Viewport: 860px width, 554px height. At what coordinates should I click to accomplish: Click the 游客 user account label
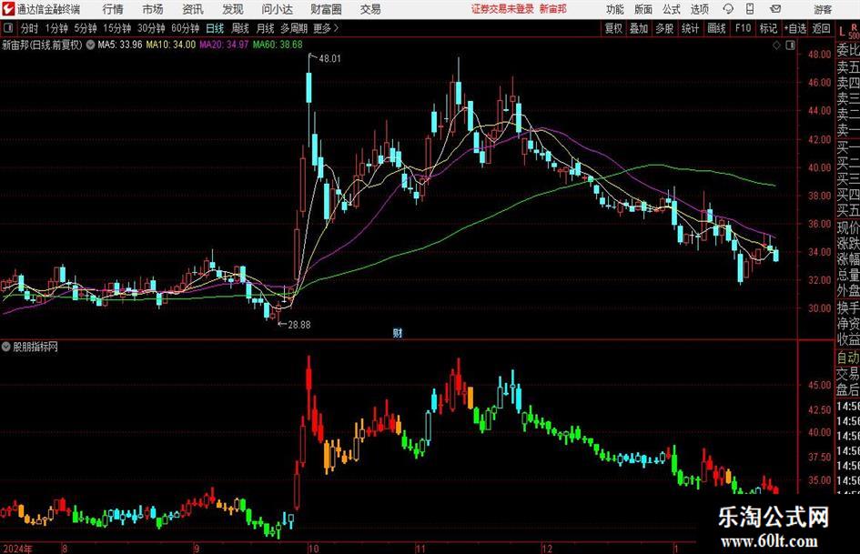(x=822, y=9)
